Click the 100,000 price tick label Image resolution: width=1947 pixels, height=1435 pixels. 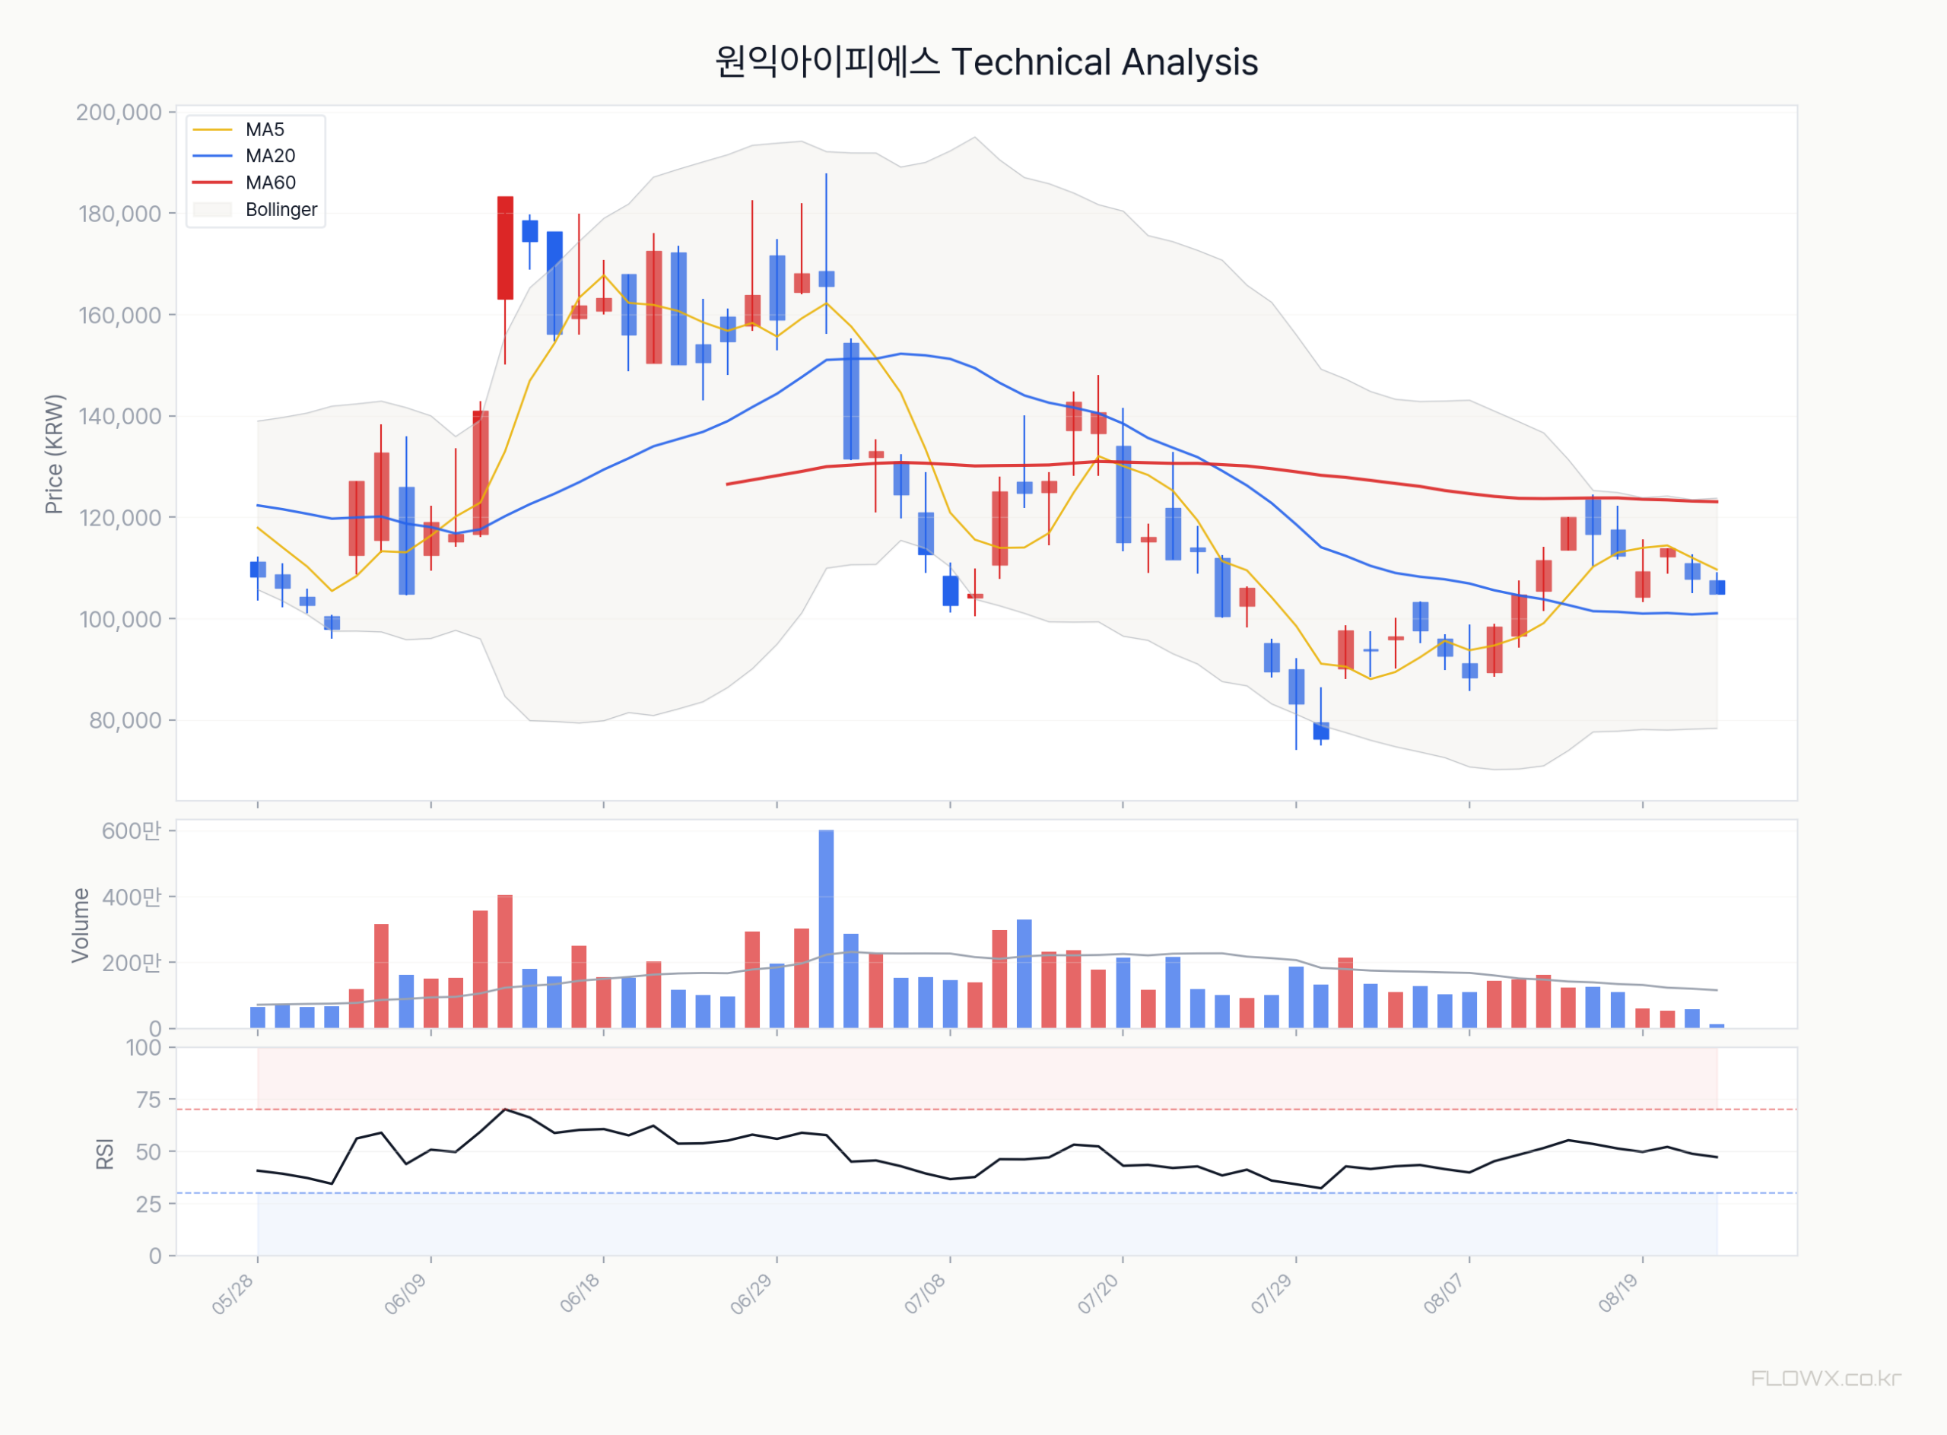point(120,619)
